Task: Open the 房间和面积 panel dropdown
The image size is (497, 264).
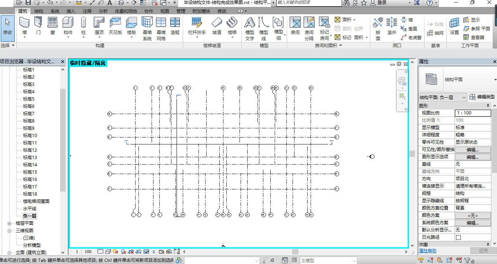Action: coord(341,46)
